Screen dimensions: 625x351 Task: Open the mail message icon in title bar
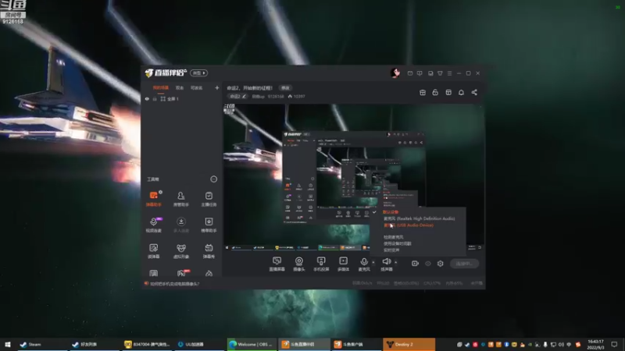(x=410, y=73)
